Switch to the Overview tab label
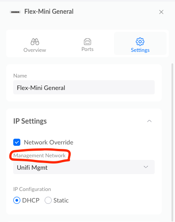This screenshot has height=222, width=175. [35, 50]
